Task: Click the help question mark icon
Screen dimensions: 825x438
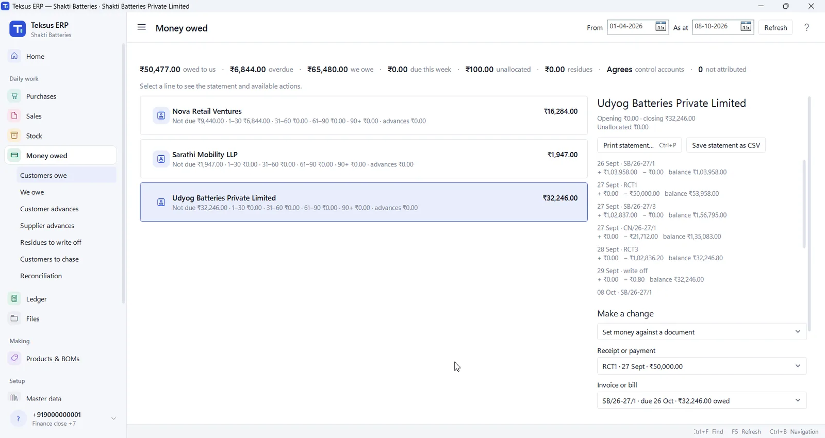Action: click(x=807, y=27)
